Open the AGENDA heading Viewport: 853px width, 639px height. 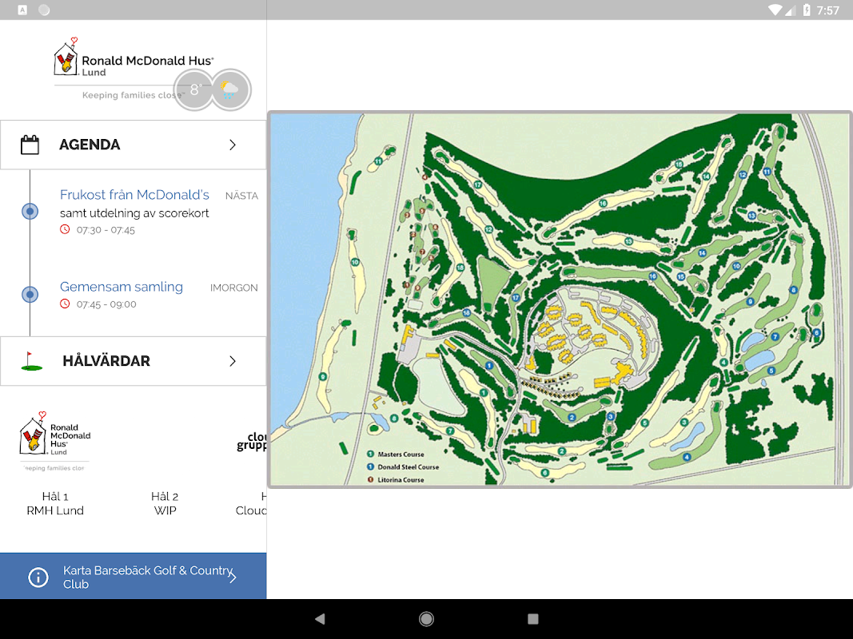tap(90, 145)
